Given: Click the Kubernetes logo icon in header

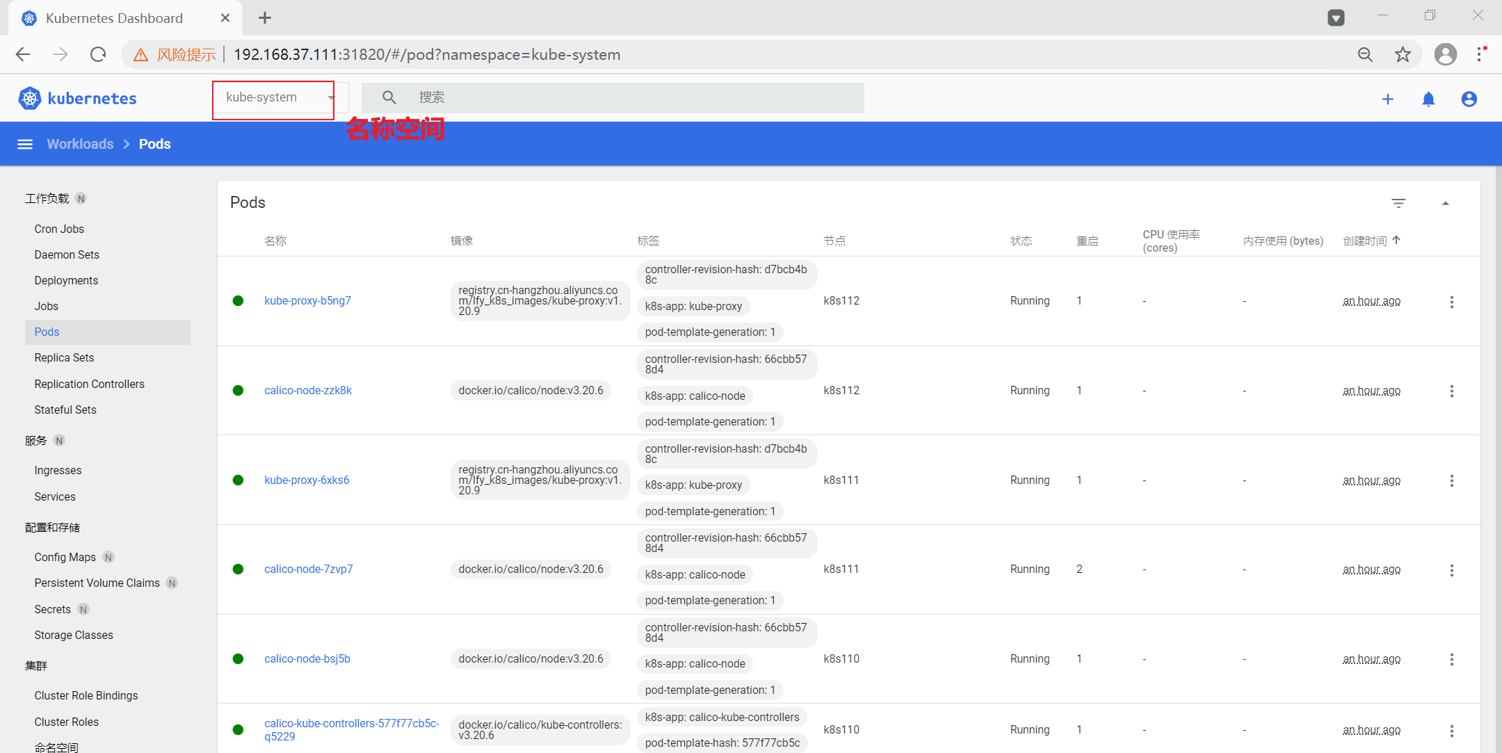Looking at the screenshot, I should [x=30, y=99].
